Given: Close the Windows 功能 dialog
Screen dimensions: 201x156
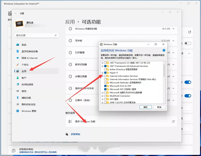Looking at the screenshot, I should click(163, 44).
